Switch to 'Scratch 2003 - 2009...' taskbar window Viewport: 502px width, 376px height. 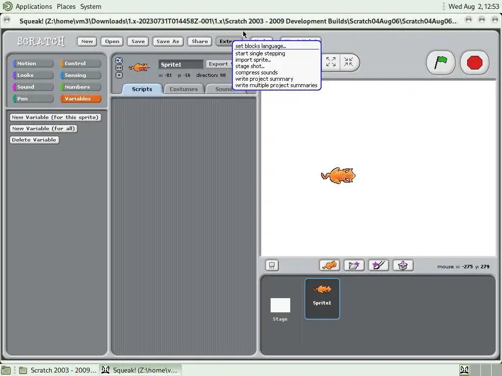tap(58, 370)
